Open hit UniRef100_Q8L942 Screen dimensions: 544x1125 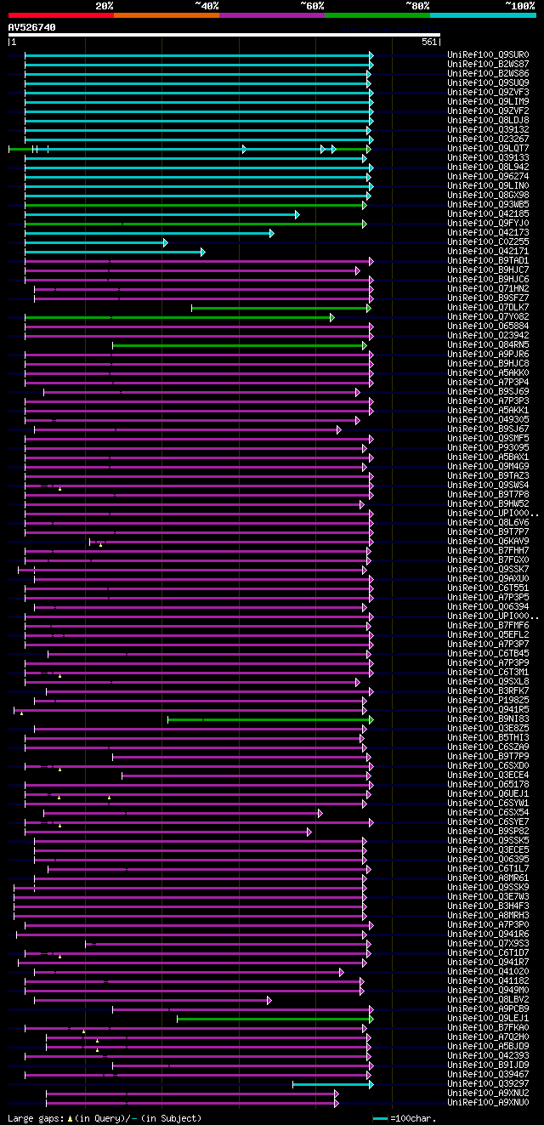pos(488,168)
